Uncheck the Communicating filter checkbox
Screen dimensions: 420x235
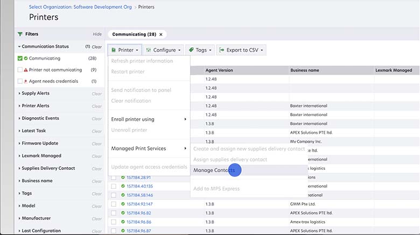pos(20,58)
